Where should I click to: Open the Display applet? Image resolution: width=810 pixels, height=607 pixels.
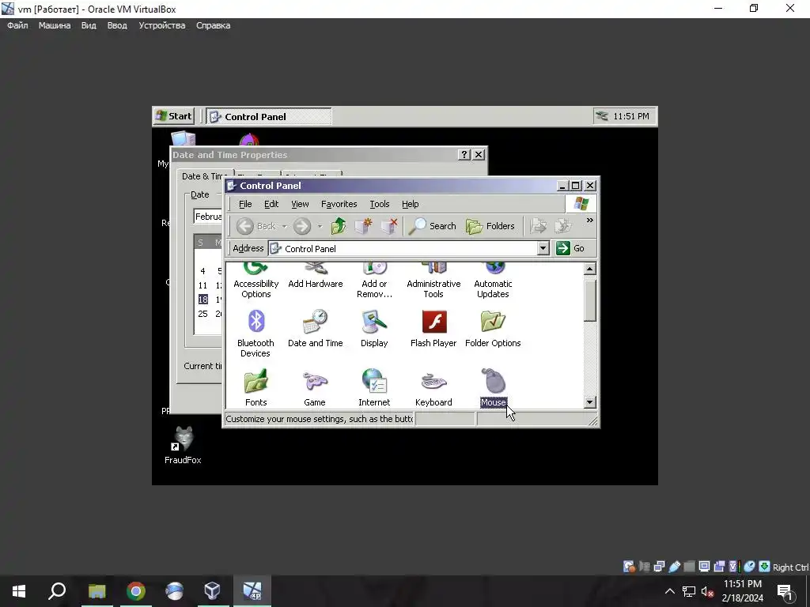click(374, 329)
